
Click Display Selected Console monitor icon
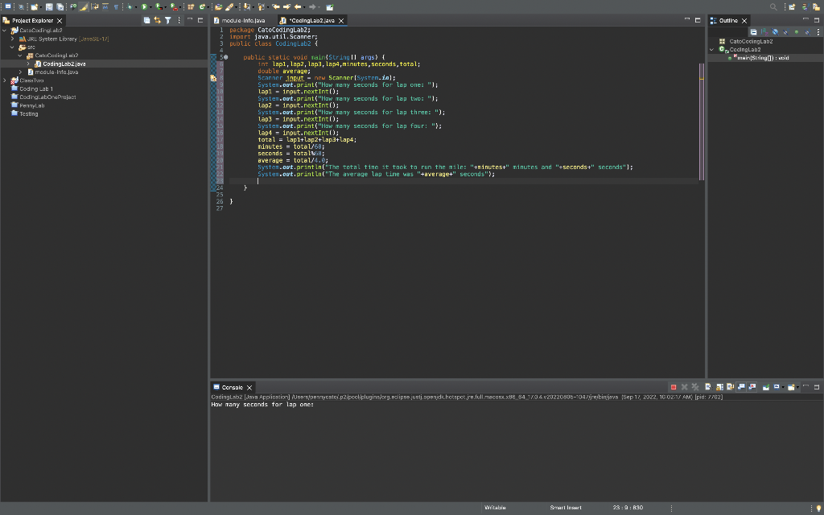[777, 387]
